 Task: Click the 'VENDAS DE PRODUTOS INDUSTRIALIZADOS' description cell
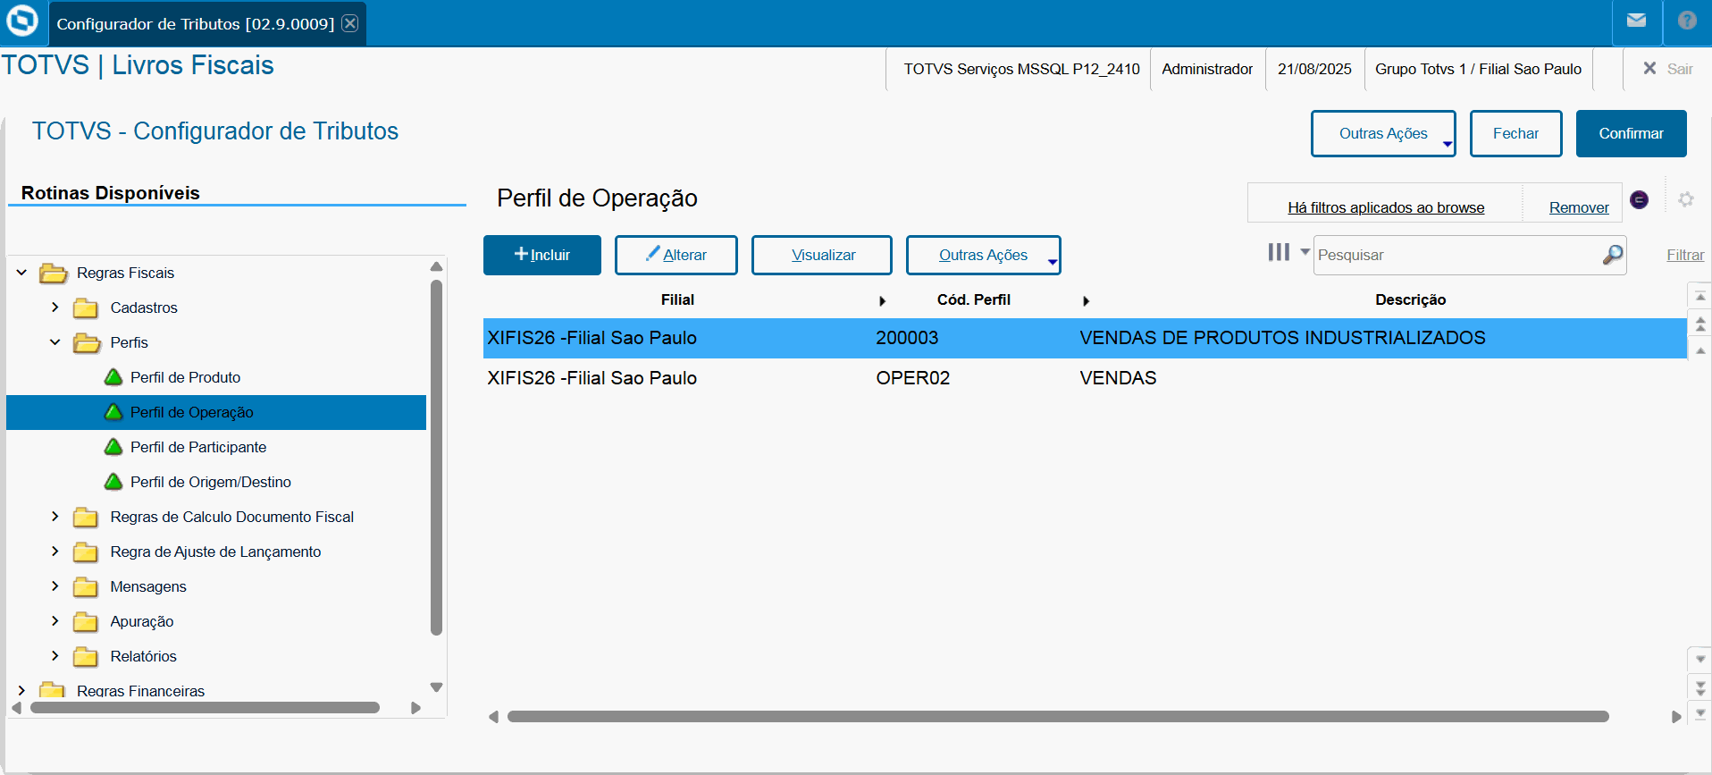tap(1282, 338)
